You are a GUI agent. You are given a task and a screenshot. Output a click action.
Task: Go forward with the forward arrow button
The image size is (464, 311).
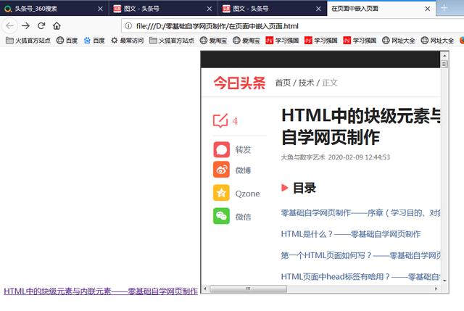click(26, 26)
